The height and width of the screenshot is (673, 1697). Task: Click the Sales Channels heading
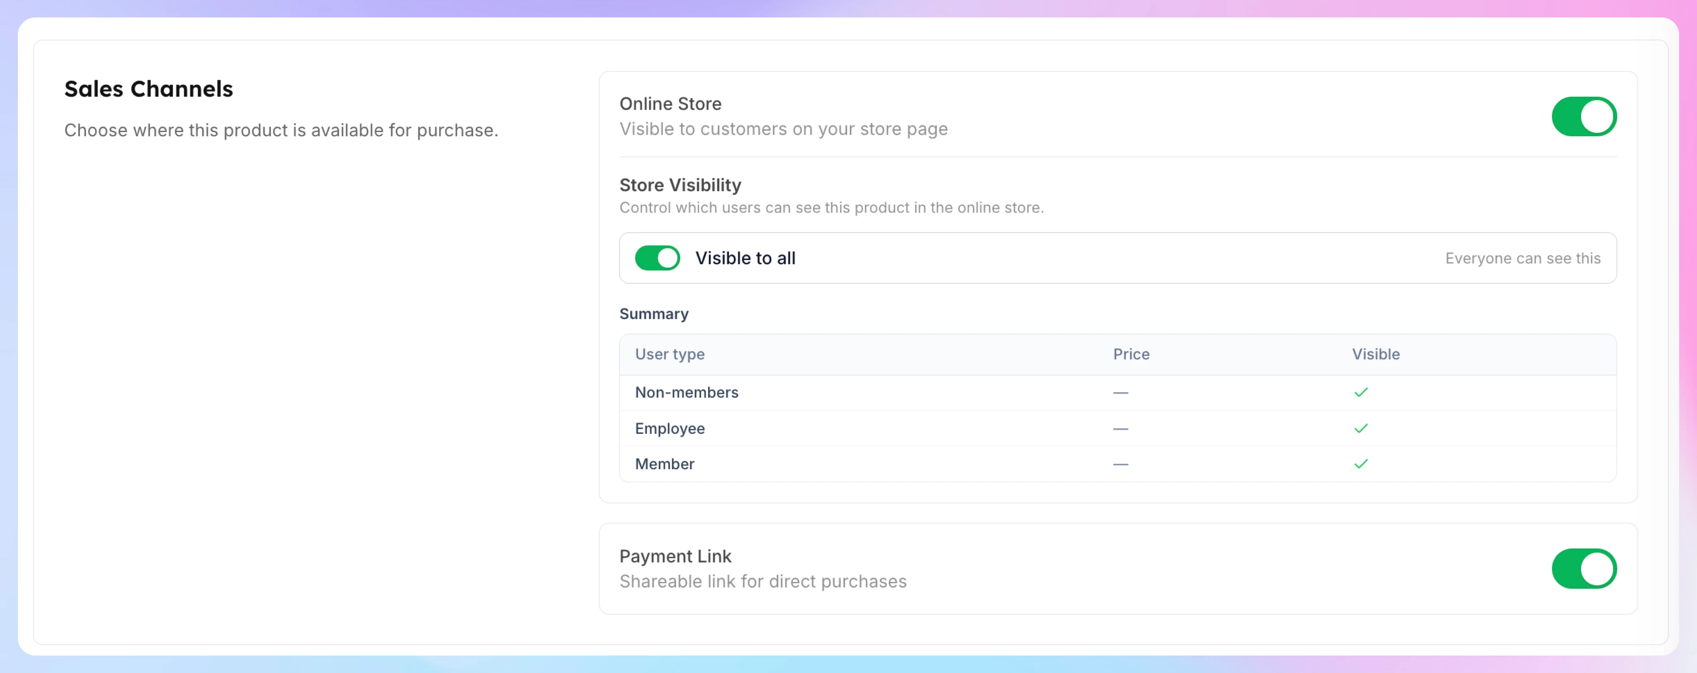click(148, 89)
